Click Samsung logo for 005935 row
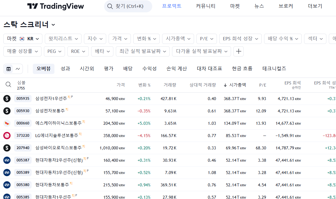This screenshot has height=199, width=336. (x=7, y=99)
